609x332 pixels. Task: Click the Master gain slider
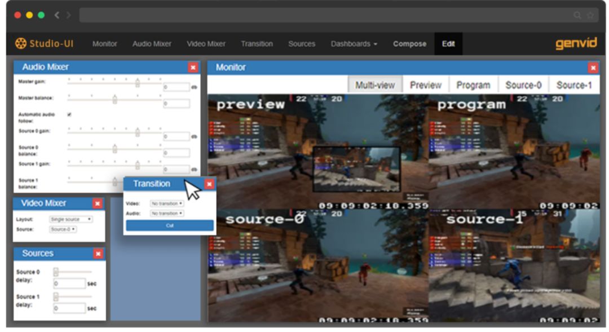114,83
